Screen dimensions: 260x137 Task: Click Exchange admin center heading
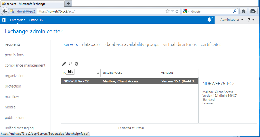click(x=34, y=31)
